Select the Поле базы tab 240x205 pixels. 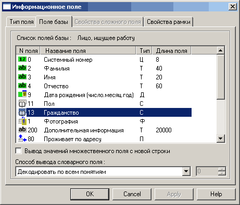point(54,22)
